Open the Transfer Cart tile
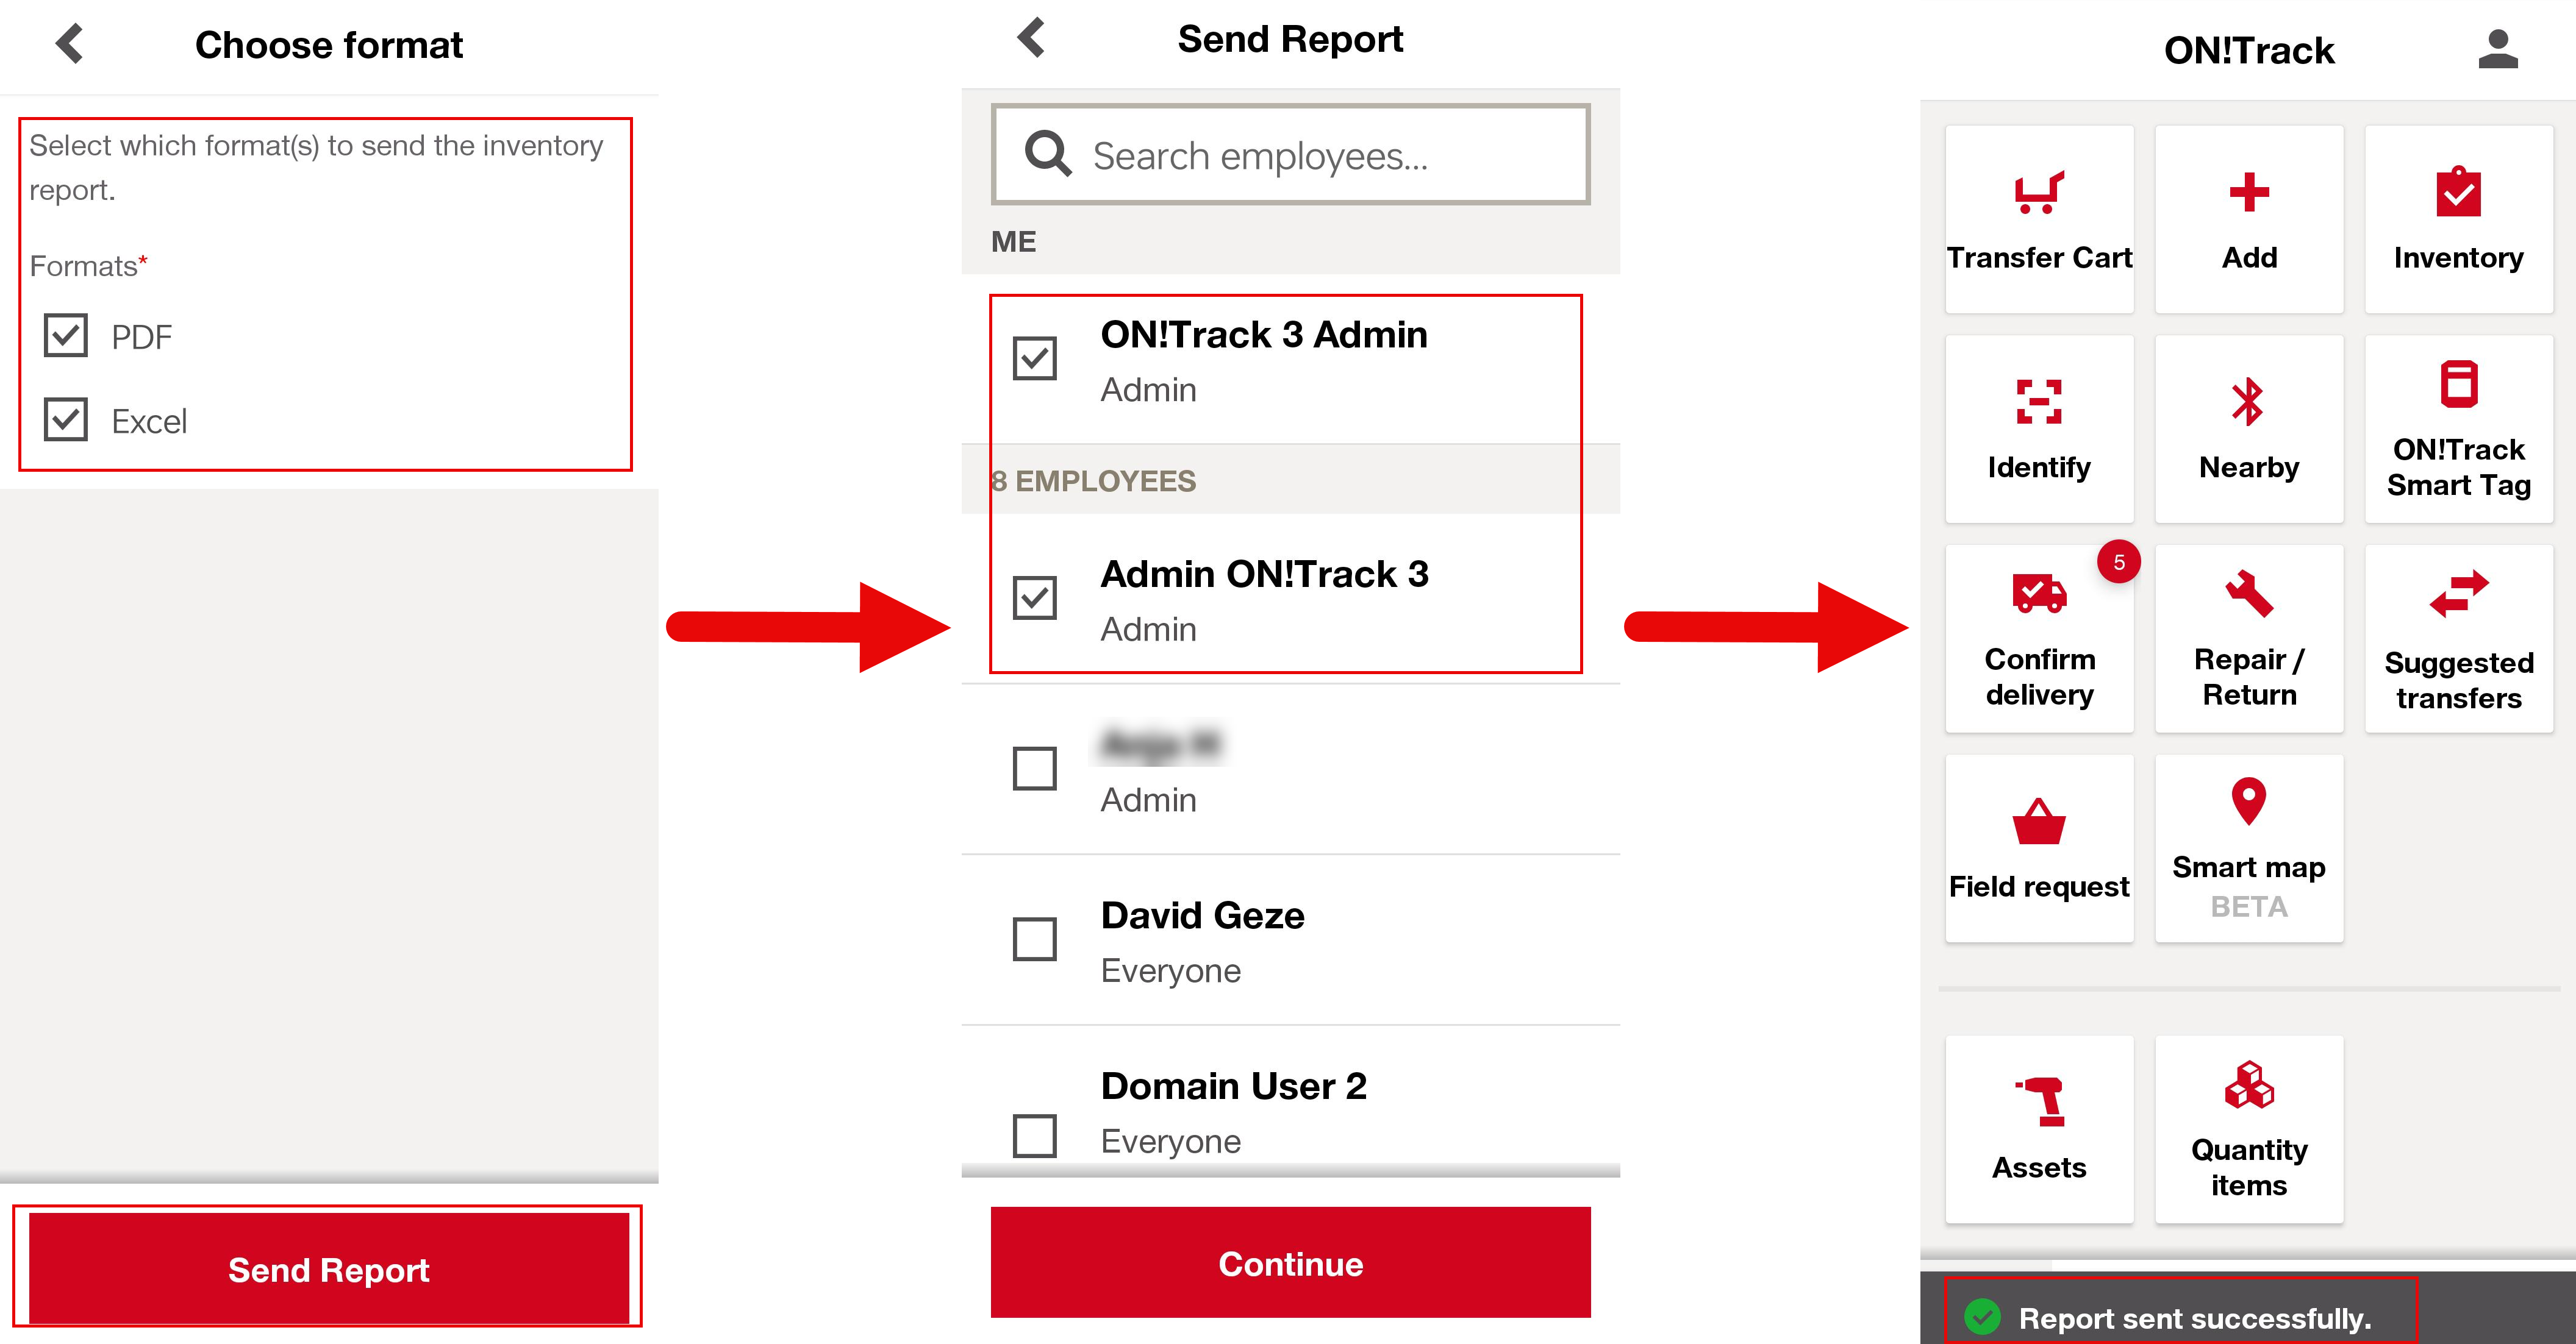This screenshot has width=2576, height=1344. coord(2039,220)
